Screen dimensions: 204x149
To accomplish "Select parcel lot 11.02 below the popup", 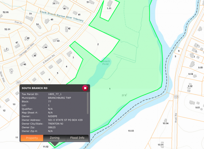I will pos(46,146).
